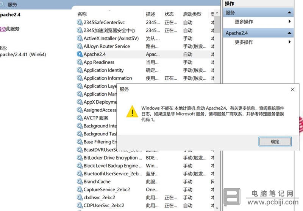Click the Apache2.4 description cell 'Apac...'
This screenshot has height=211, width=303.
[x=153, y=54]
